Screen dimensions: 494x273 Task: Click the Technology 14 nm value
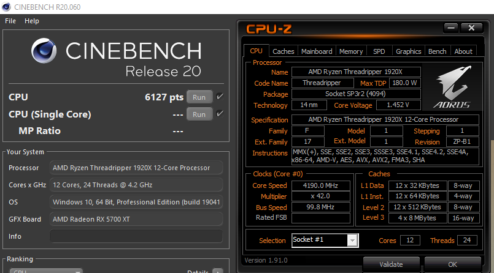[309, 105]
